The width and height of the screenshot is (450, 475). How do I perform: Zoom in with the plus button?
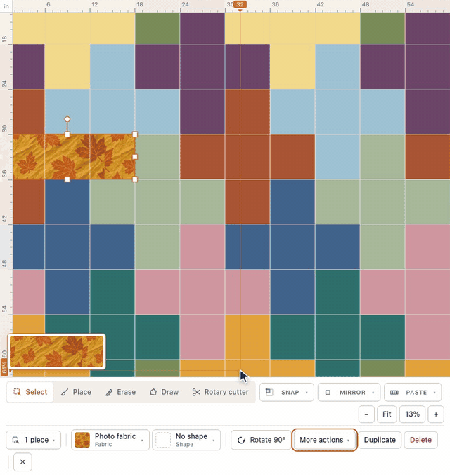click(x=436, y=414)
